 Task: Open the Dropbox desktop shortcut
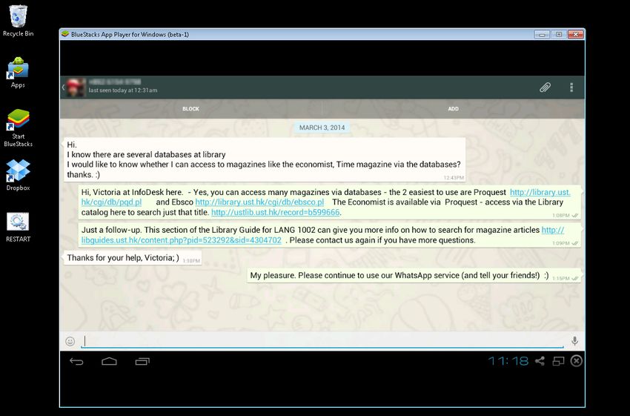point(18,175)
